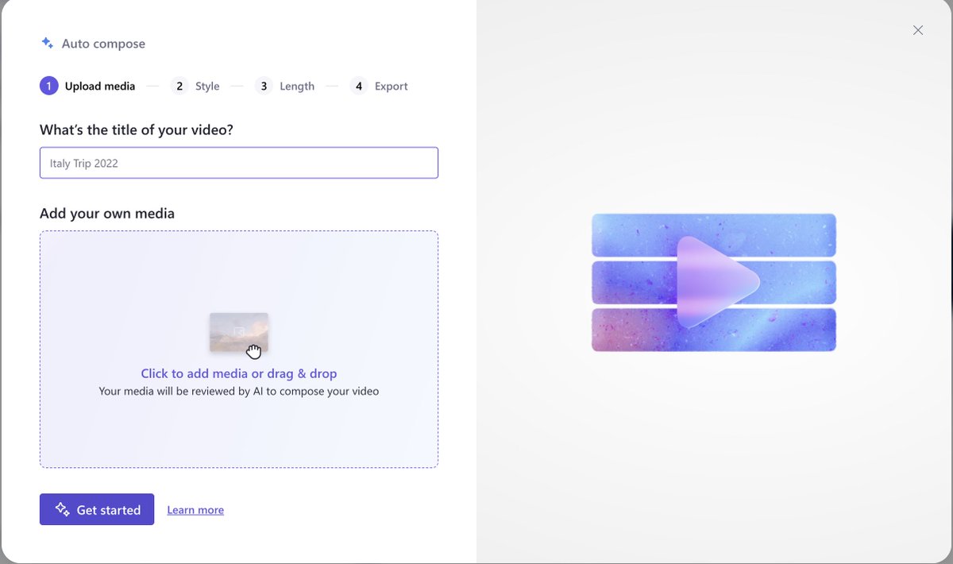Open the Learn more link
Screen dimensions: 953x564
(x=195, y=510)
